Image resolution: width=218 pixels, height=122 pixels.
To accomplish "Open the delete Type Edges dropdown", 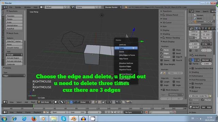I will 14,76.
